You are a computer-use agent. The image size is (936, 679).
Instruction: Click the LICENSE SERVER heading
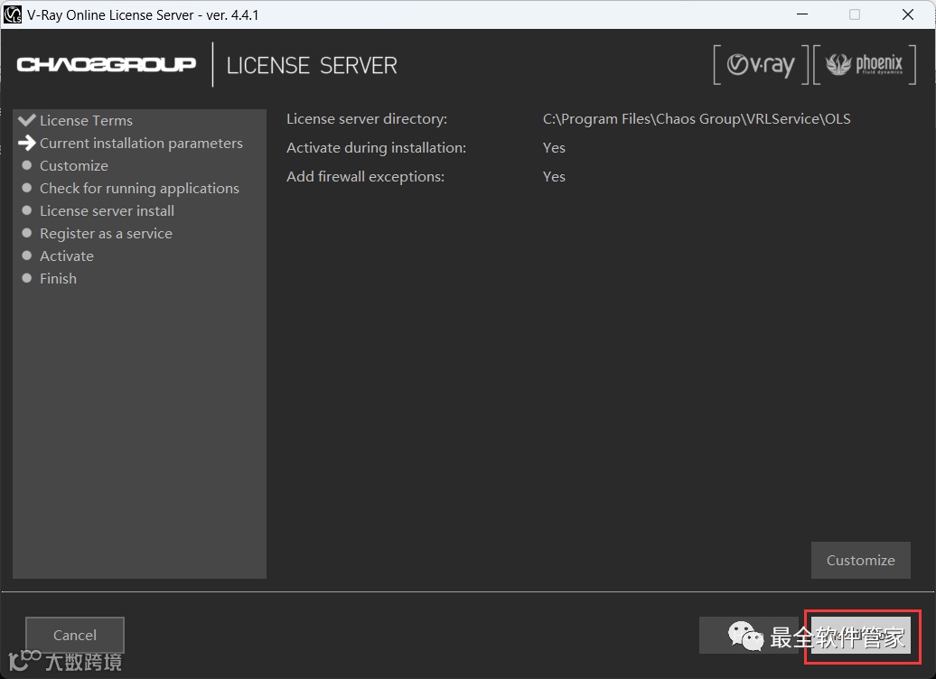point(312,66)
